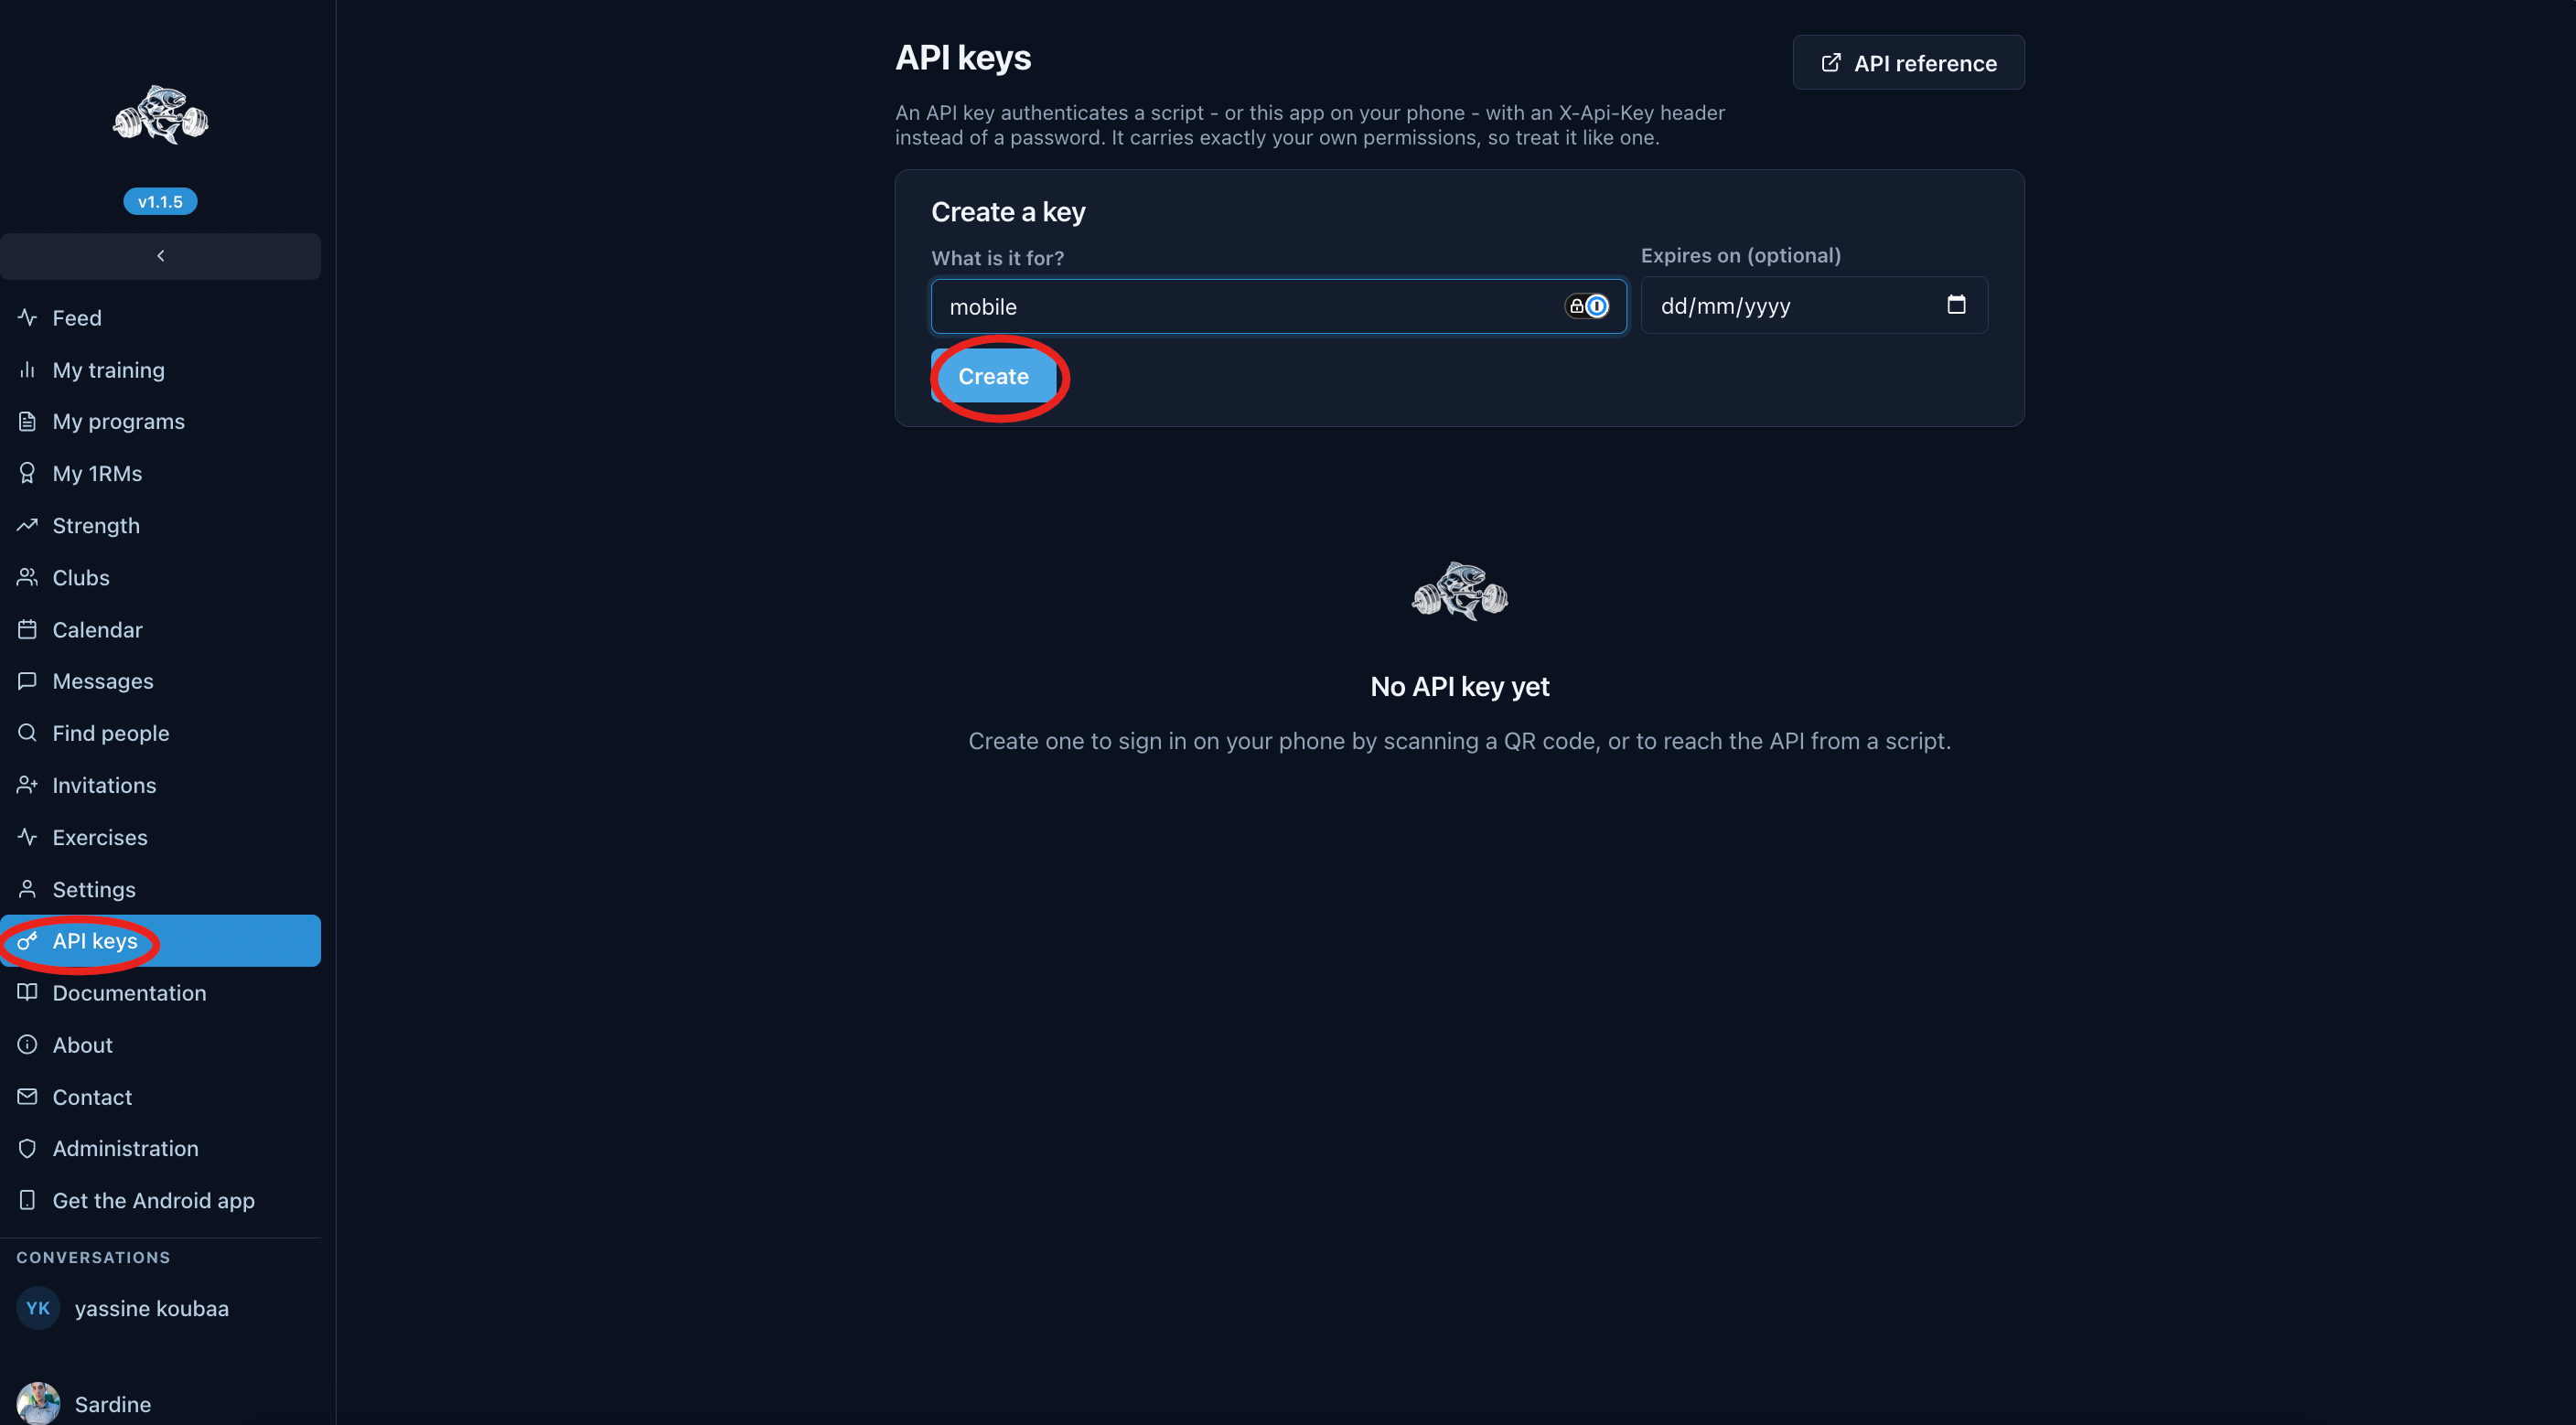
Task: Click the Sardine user profile avatar
Action: pos(38,1403)
